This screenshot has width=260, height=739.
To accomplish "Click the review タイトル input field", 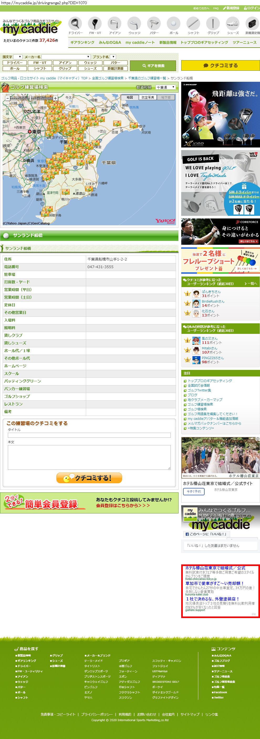I will 89,435.
